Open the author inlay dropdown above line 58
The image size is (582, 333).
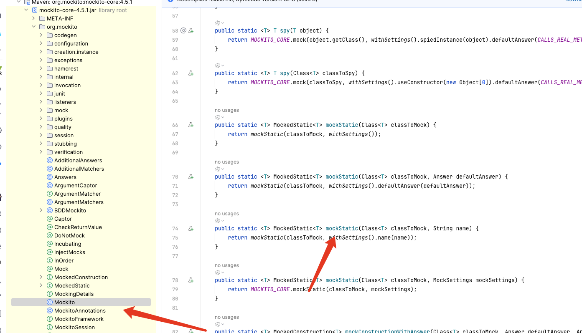[x=219, y=23]
